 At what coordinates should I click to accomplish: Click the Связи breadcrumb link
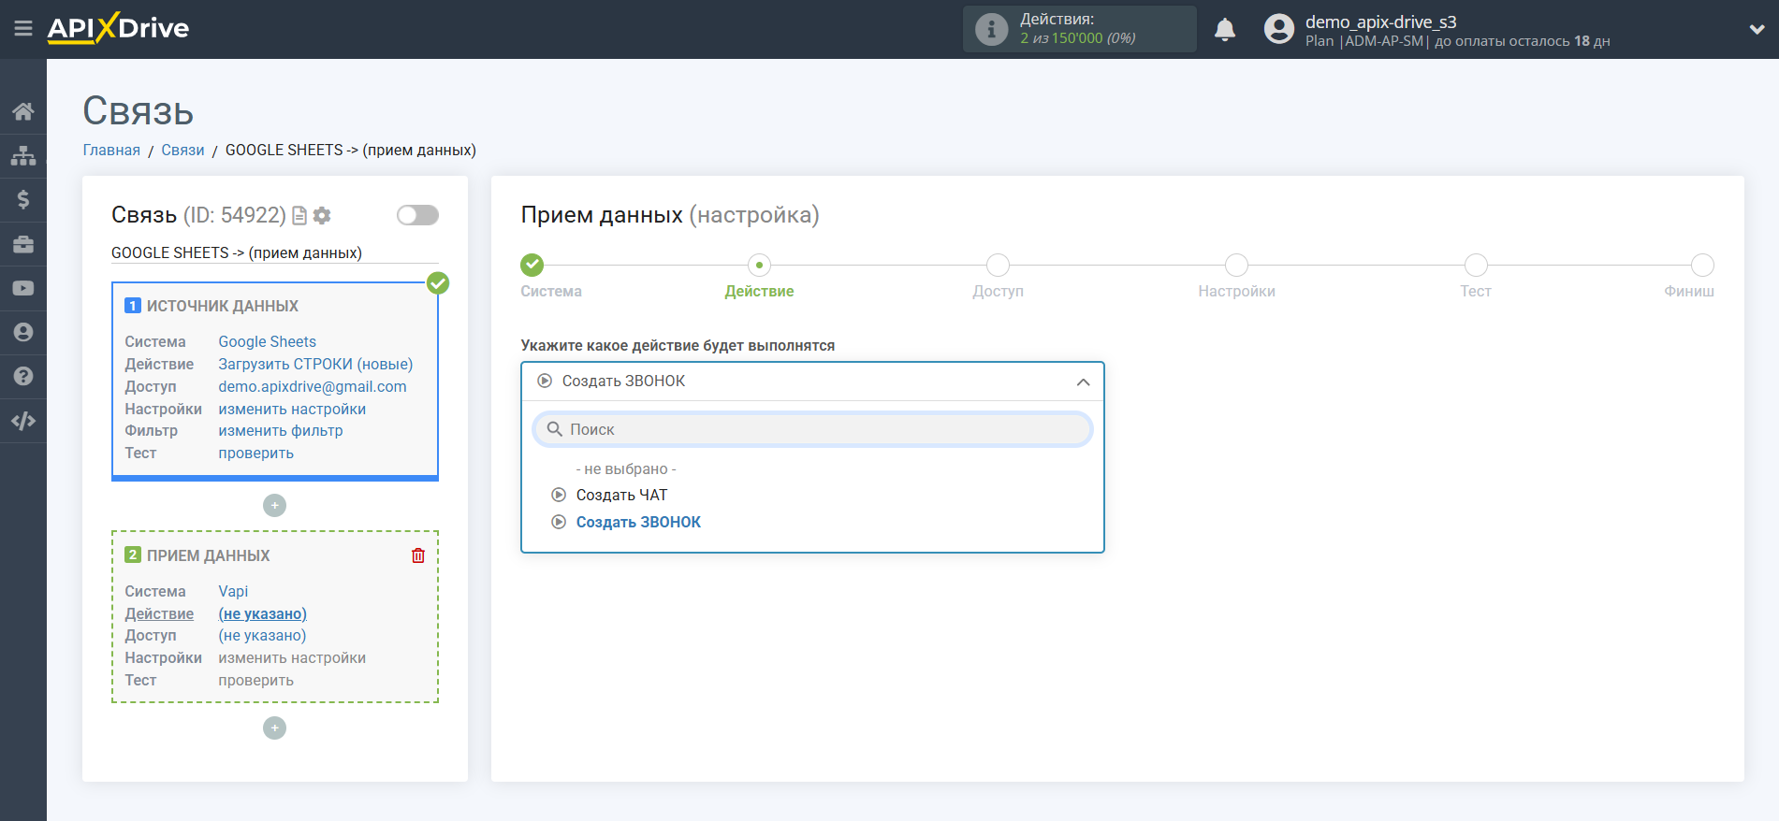click(x=182, y=151)
